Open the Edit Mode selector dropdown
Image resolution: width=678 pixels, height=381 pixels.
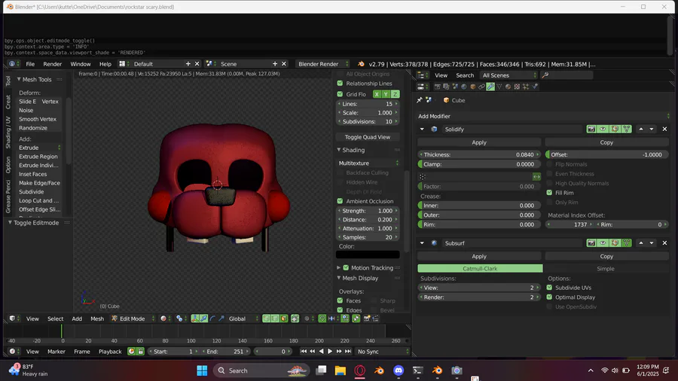[x=133, y=319]
